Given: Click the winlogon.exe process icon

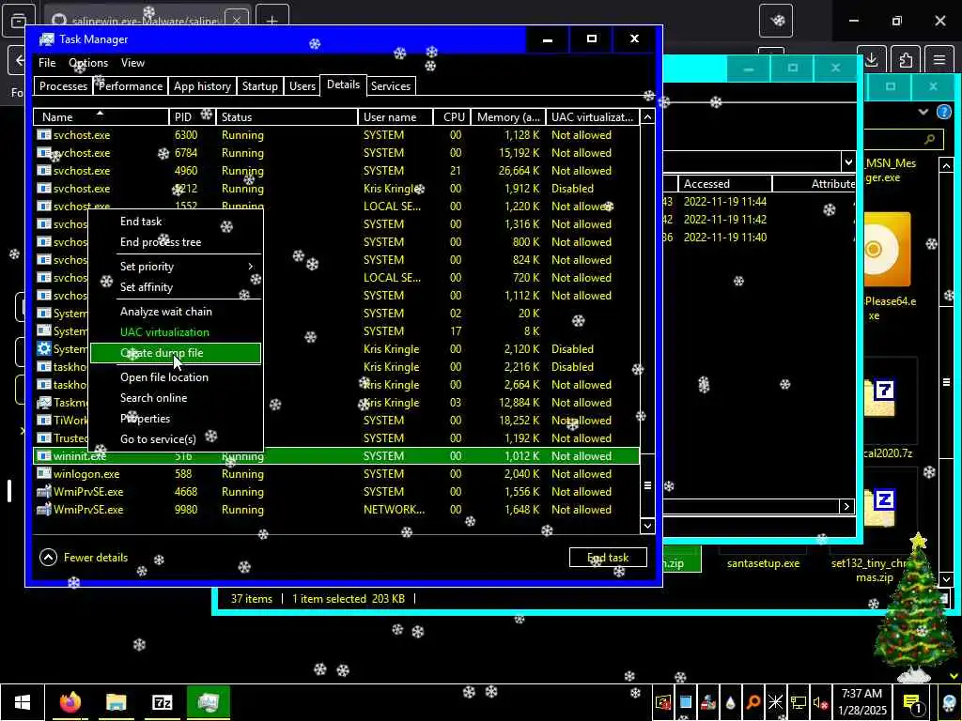Looking at the screenshot, I should tap(43, 474).
